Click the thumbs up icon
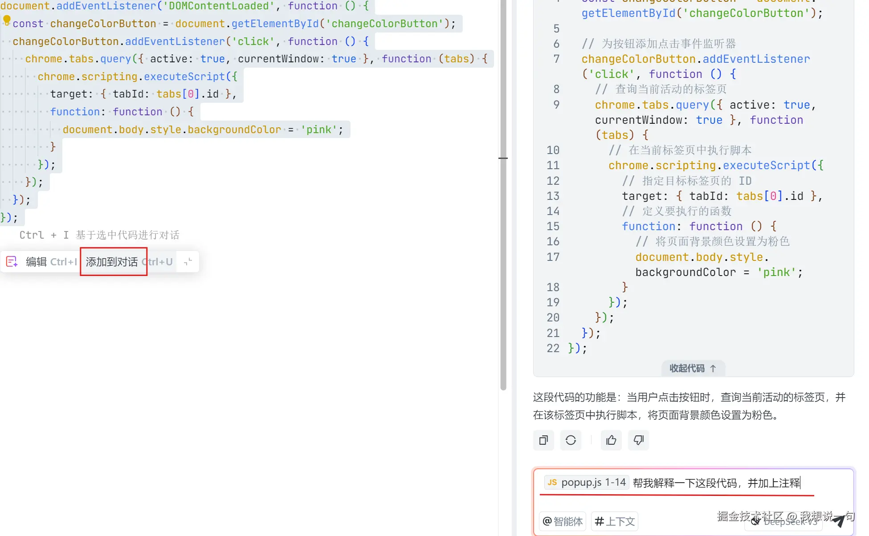869x536 pixels. tap(611, 440)
